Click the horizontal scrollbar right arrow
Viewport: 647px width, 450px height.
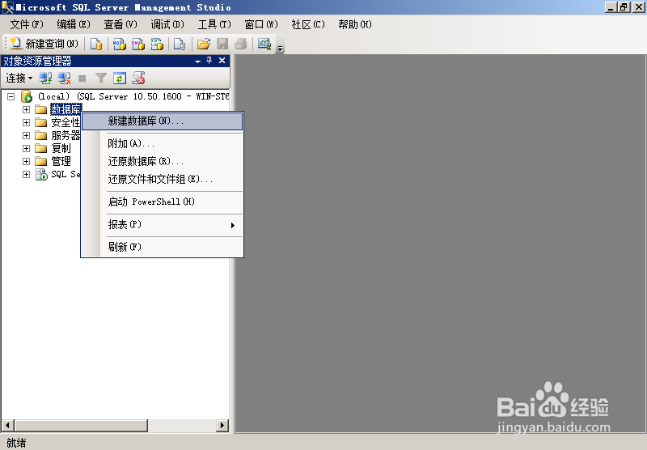click(x=222, y=425)
